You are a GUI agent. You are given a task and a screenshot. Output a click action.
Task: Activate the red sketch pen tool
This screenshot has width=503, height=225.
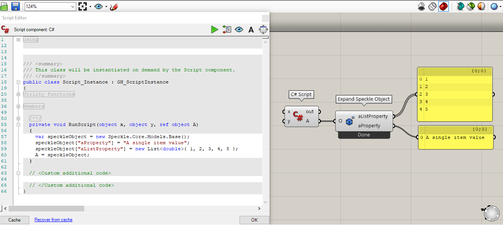click(x=113, y=6)
